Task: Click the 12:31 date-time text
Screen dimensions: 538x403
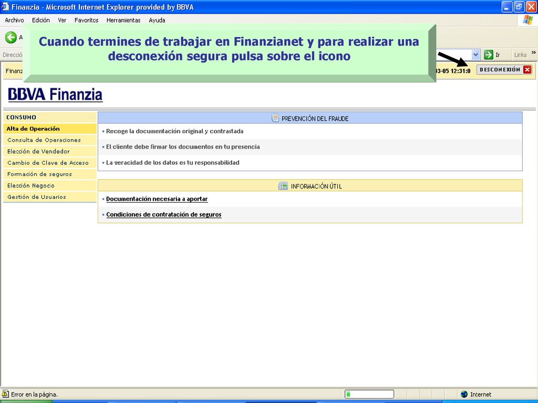Action: 453,71
